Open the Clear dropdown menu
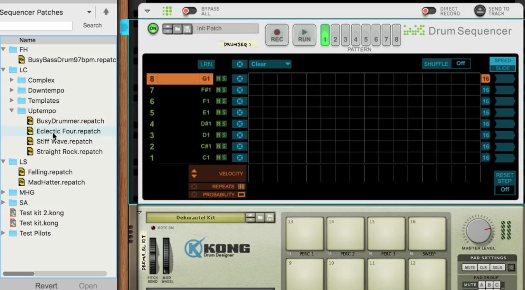 point(270,64)
